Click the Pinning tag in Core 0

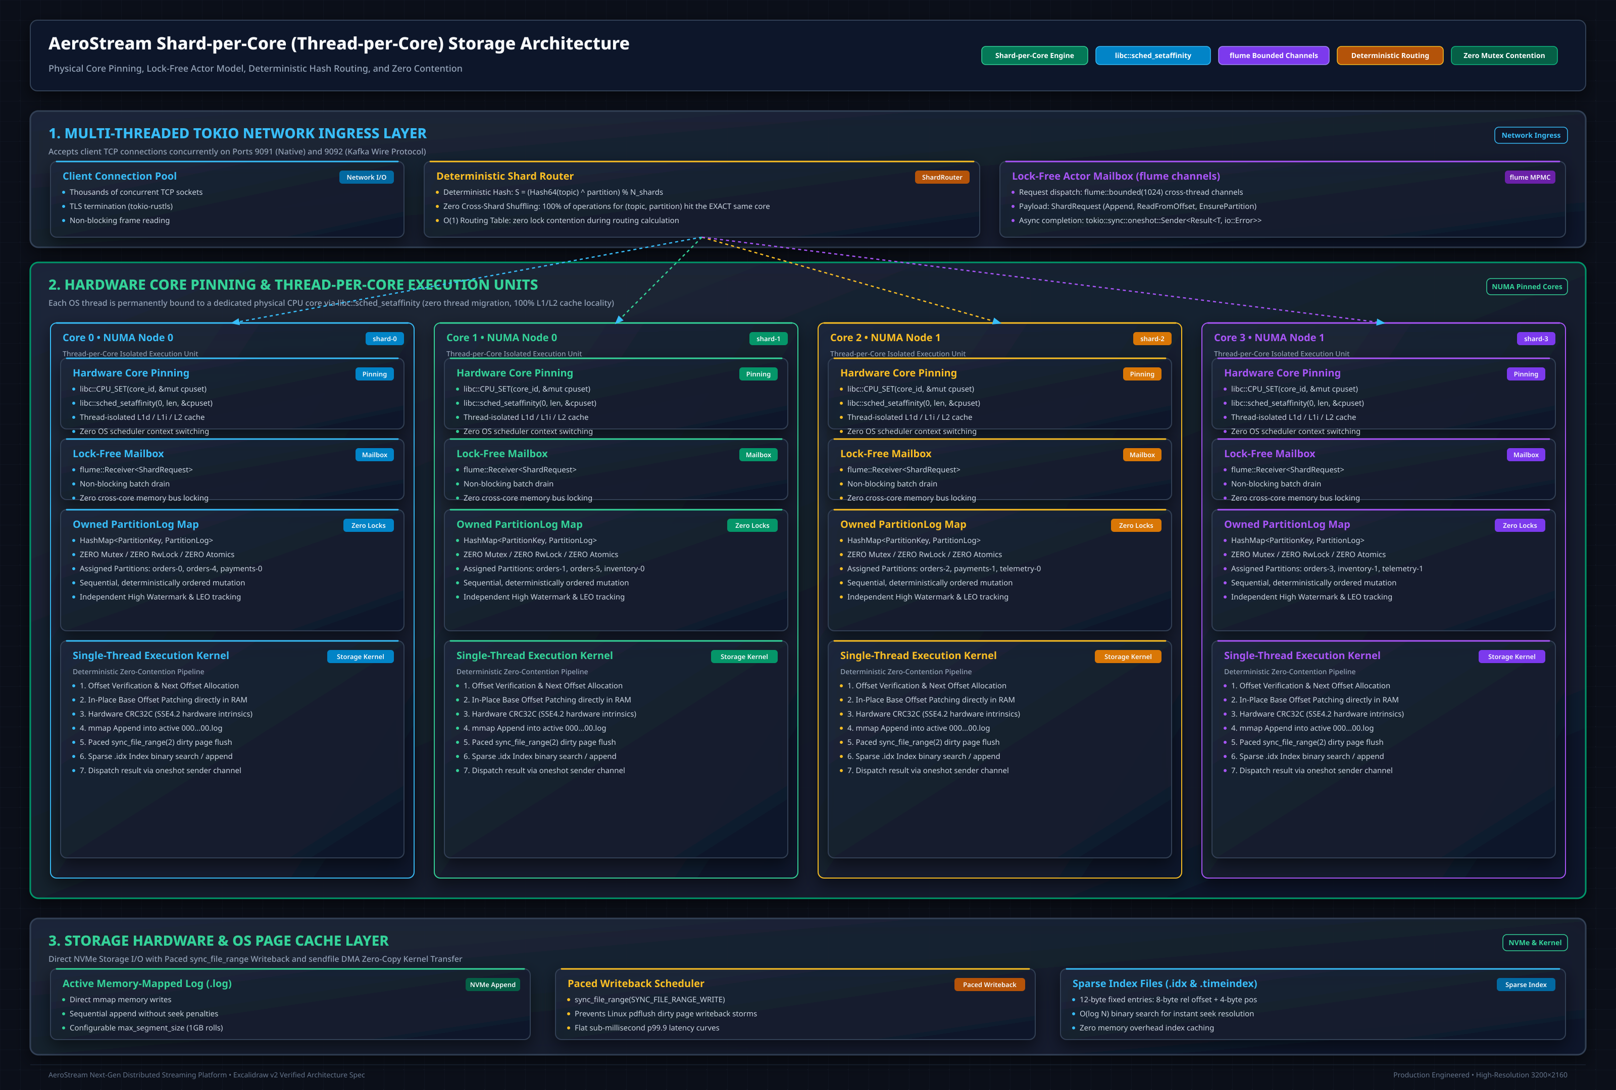(x=374, y=374)
